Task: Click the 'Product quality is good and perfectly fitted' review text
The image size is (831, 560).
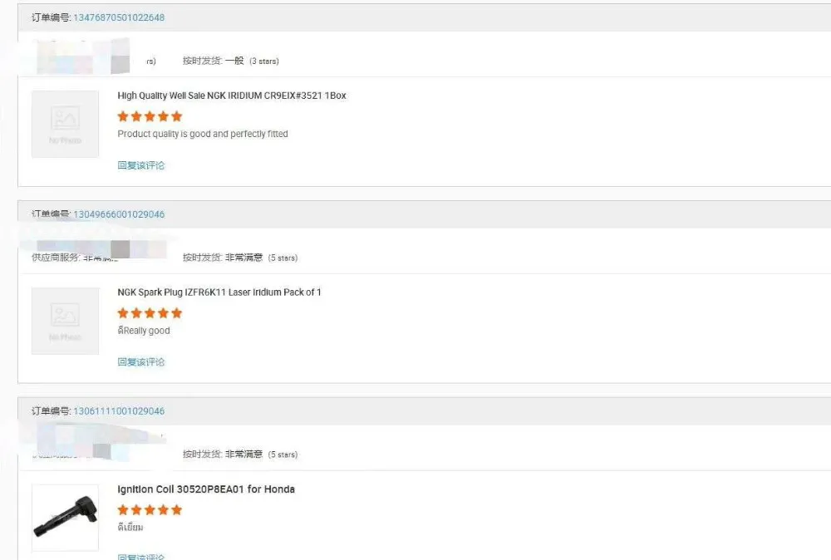Action: (203, 134)
